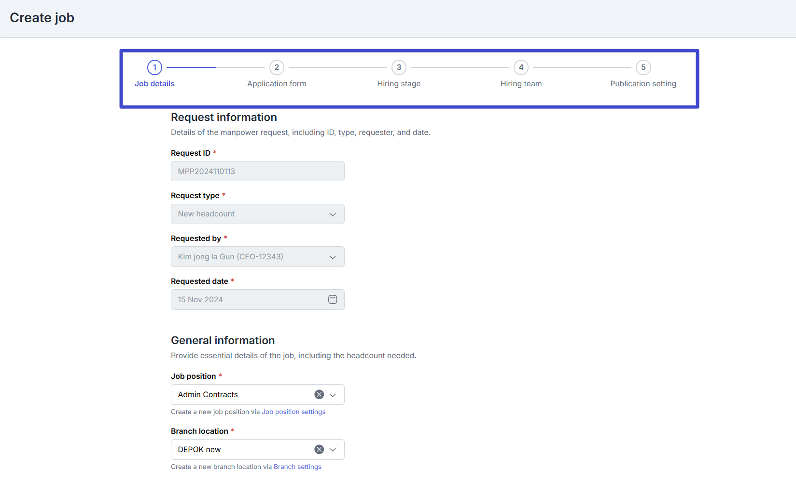Viewport: 796px width, 482px height.
Task: Expand the Request type dropdown
Action: pyautogui.click(x=333, y=214)
